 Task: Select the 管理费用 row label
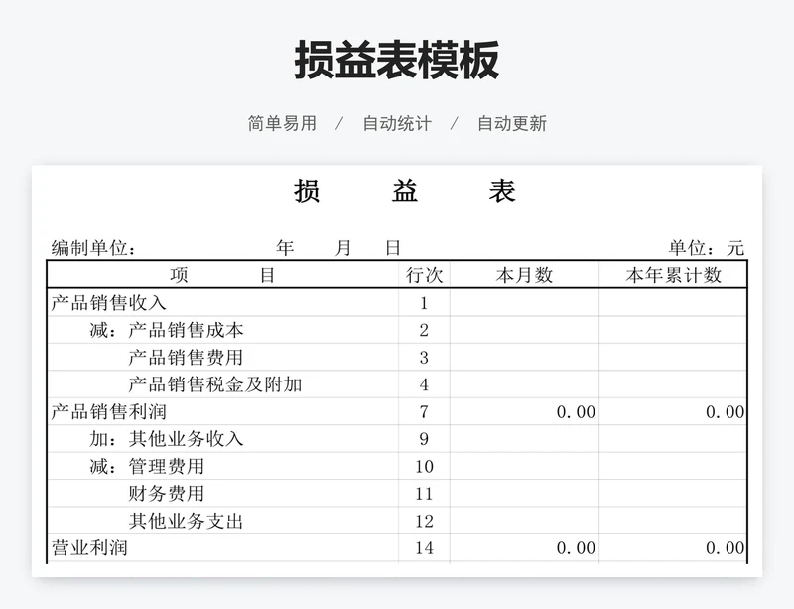(167, 466)
